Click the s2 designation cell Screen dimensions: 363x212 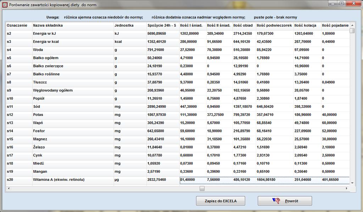coord(19,34)
